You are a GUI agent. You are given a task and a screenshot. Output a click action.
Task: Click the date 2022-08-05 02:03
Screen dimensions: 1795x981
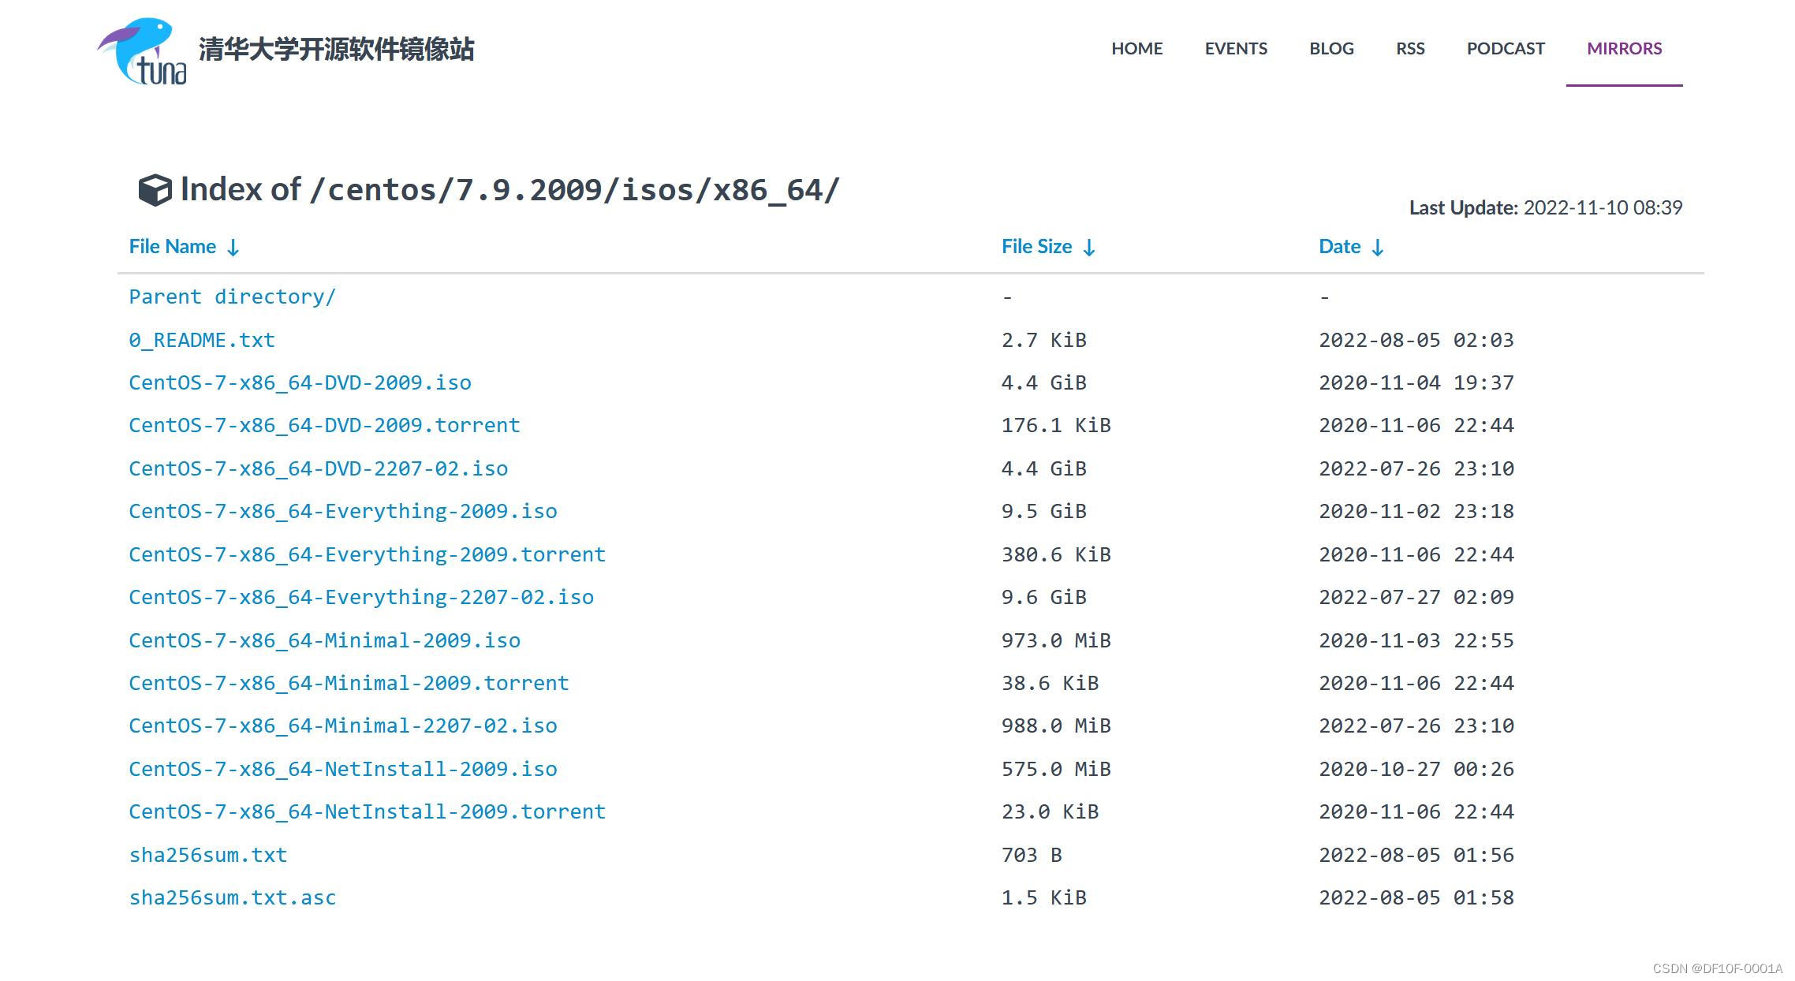coord(1416,340)
